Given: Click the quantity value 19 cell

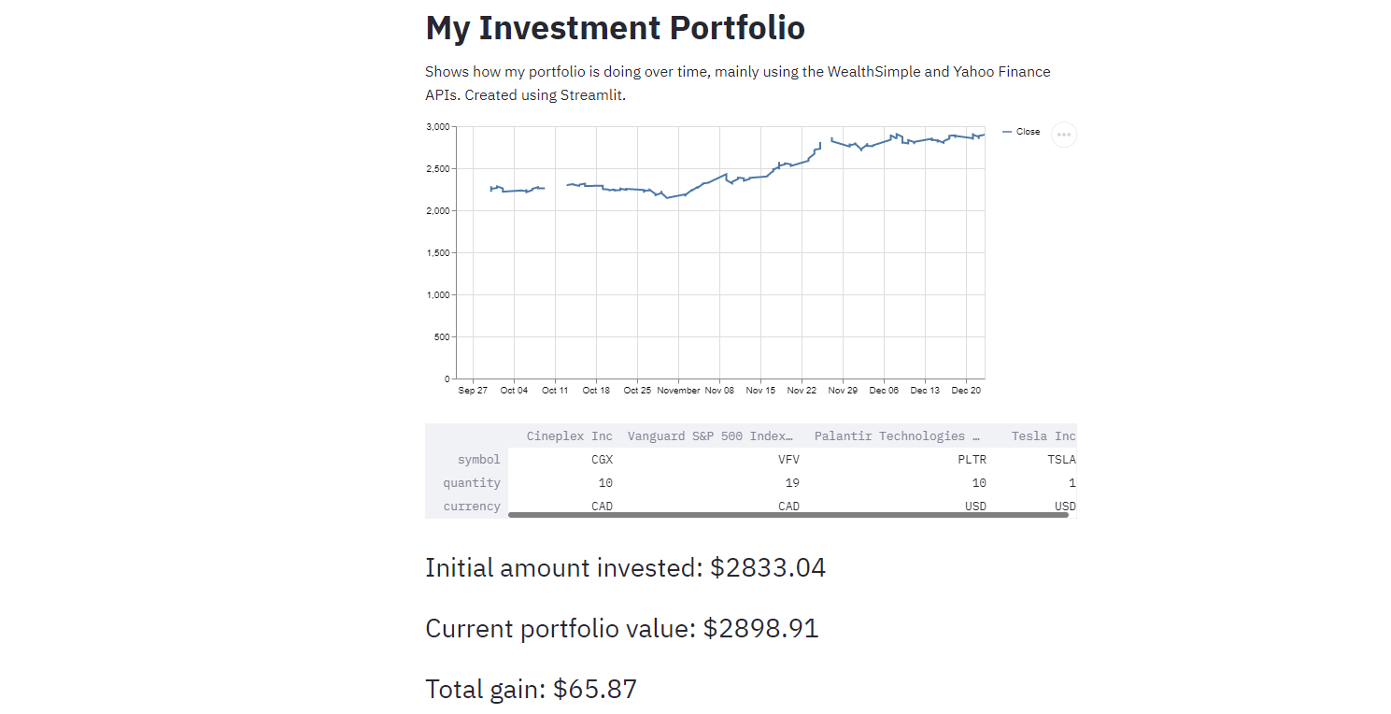Looking at the screenshot, I should (x=790, y=482).
